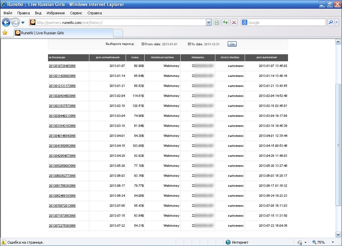
Task: Open the Избранное menu
Action: click(56, 13)
